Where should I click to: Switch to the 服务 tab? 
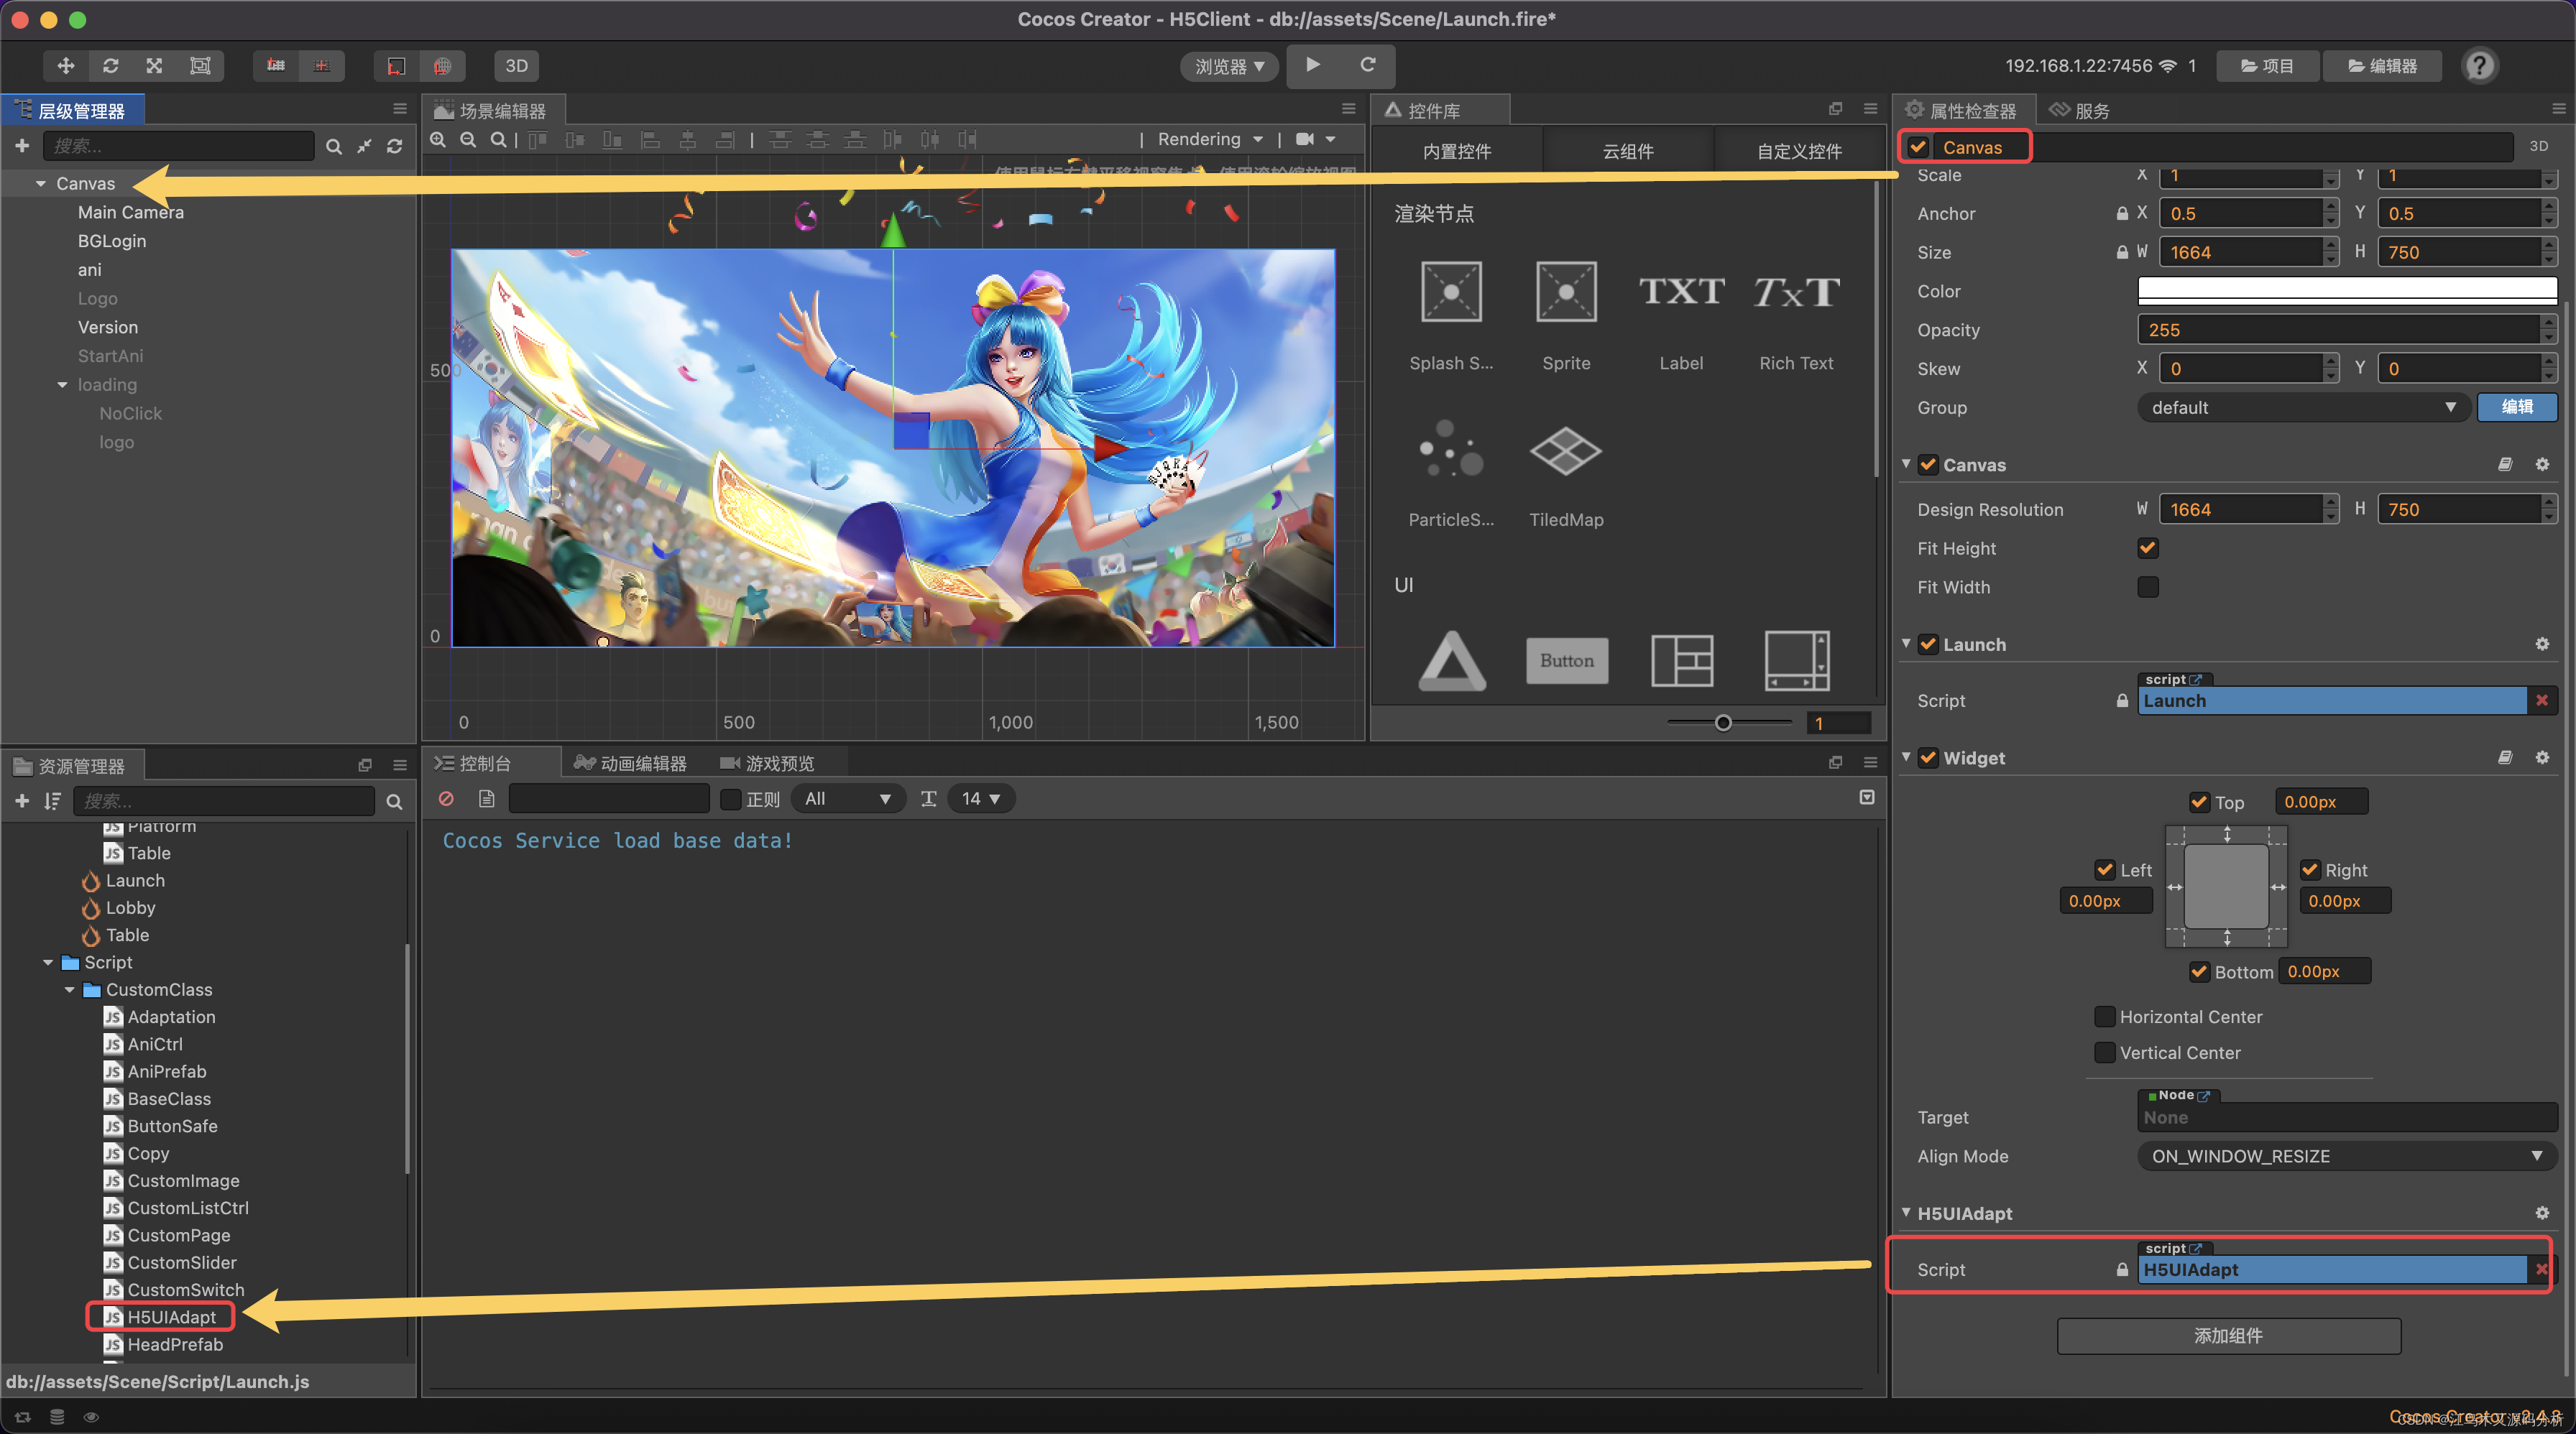click(2080, 111)
